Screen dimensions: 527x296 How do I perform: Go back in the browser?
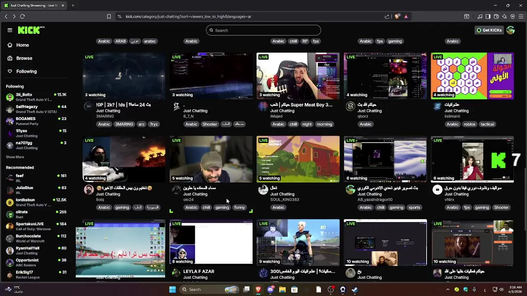6,16
